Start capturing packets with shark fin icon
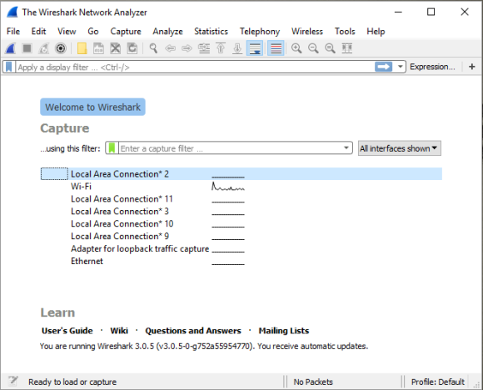This screenshot has width=483, height=390. pos(11,48)
